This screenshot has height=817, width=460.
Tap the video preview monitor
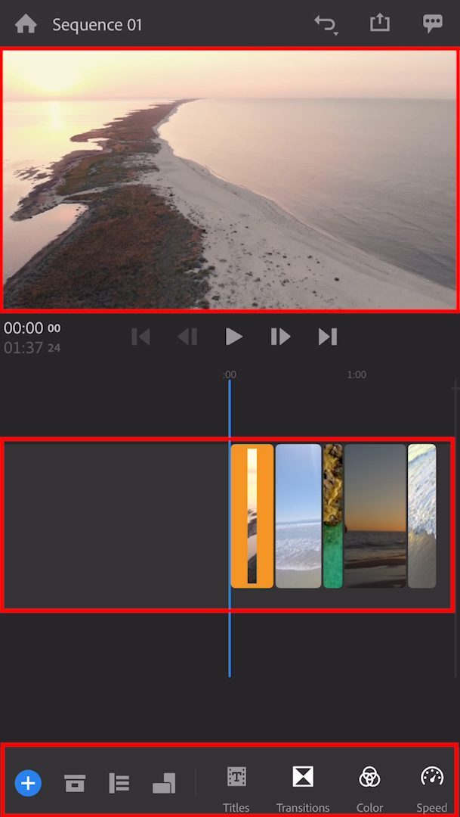tap(230, 179)
